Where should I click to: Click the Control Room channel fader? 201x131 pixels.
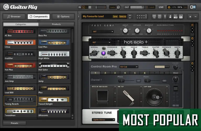point(176,88)
